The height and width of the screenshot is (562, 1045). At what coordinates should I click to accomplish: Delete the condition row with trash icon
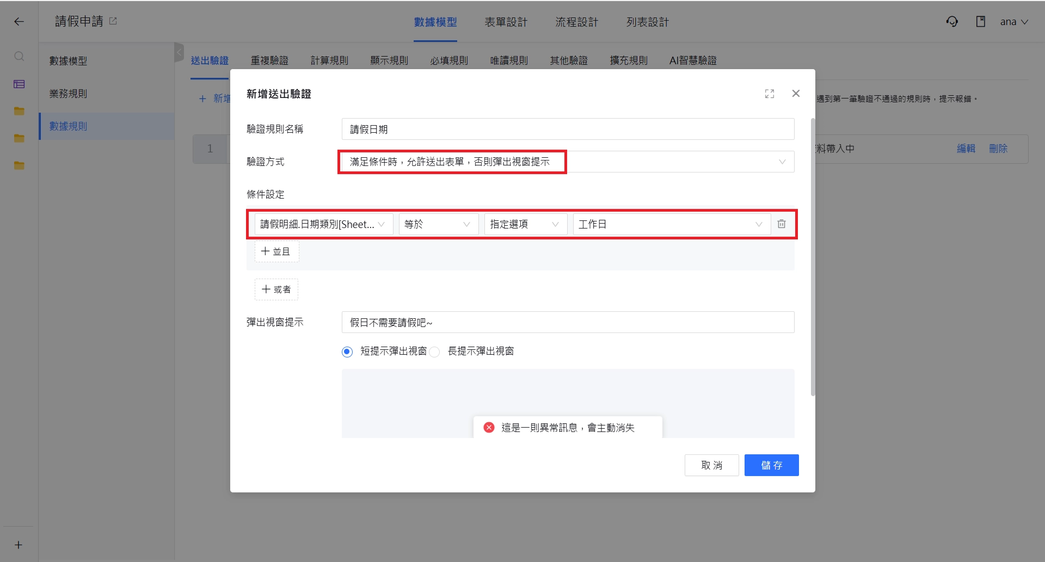coord(782,224)
